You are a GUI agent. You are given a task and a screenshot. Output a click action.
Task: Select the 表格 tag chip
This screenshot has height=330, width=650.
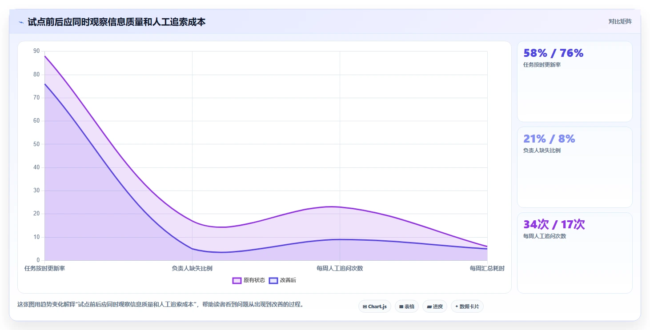coord(407,306)
